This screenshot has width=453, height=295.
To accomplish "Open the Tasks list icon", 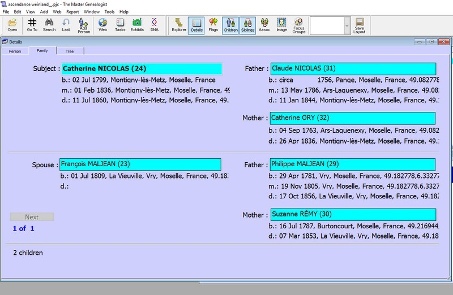I will pos(120,25).
